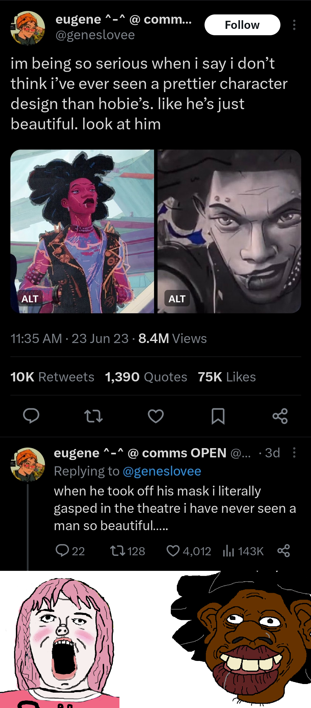Tap the retweet icon under main tweet
311x708 pixels.
(x=93, y=416)
